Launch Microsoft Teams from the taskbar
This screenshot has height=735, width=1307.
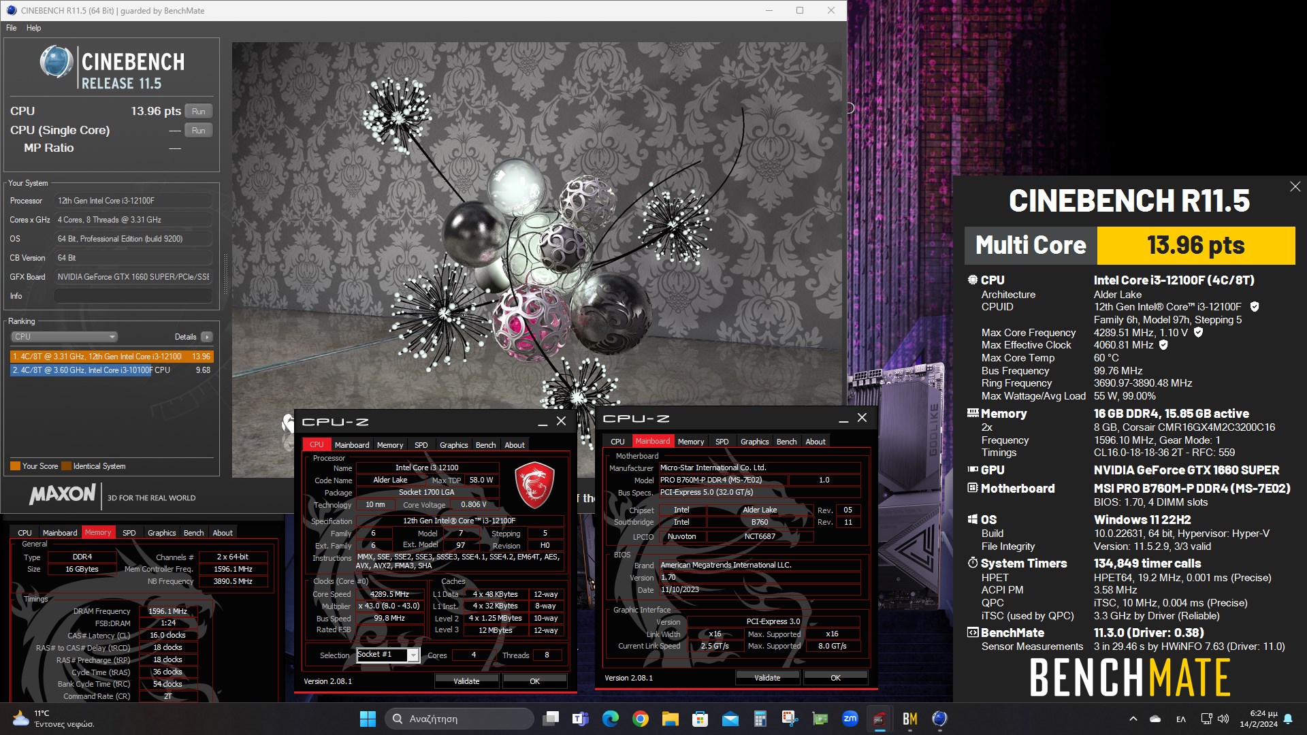pyautogui.click(x=581, y=719)
